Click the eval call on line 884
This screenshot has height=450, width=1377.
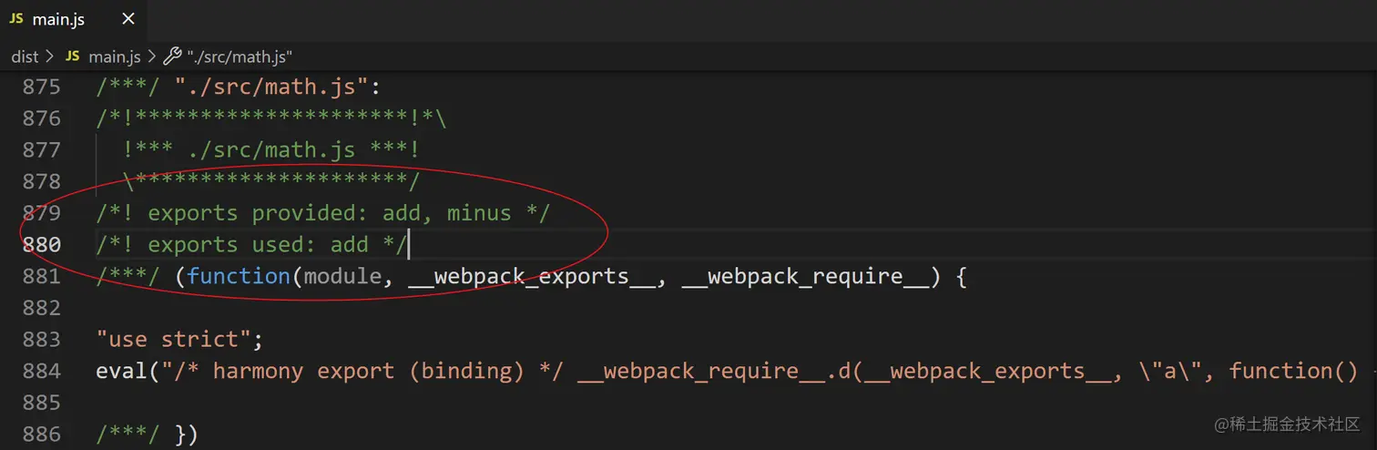point(121,371)
